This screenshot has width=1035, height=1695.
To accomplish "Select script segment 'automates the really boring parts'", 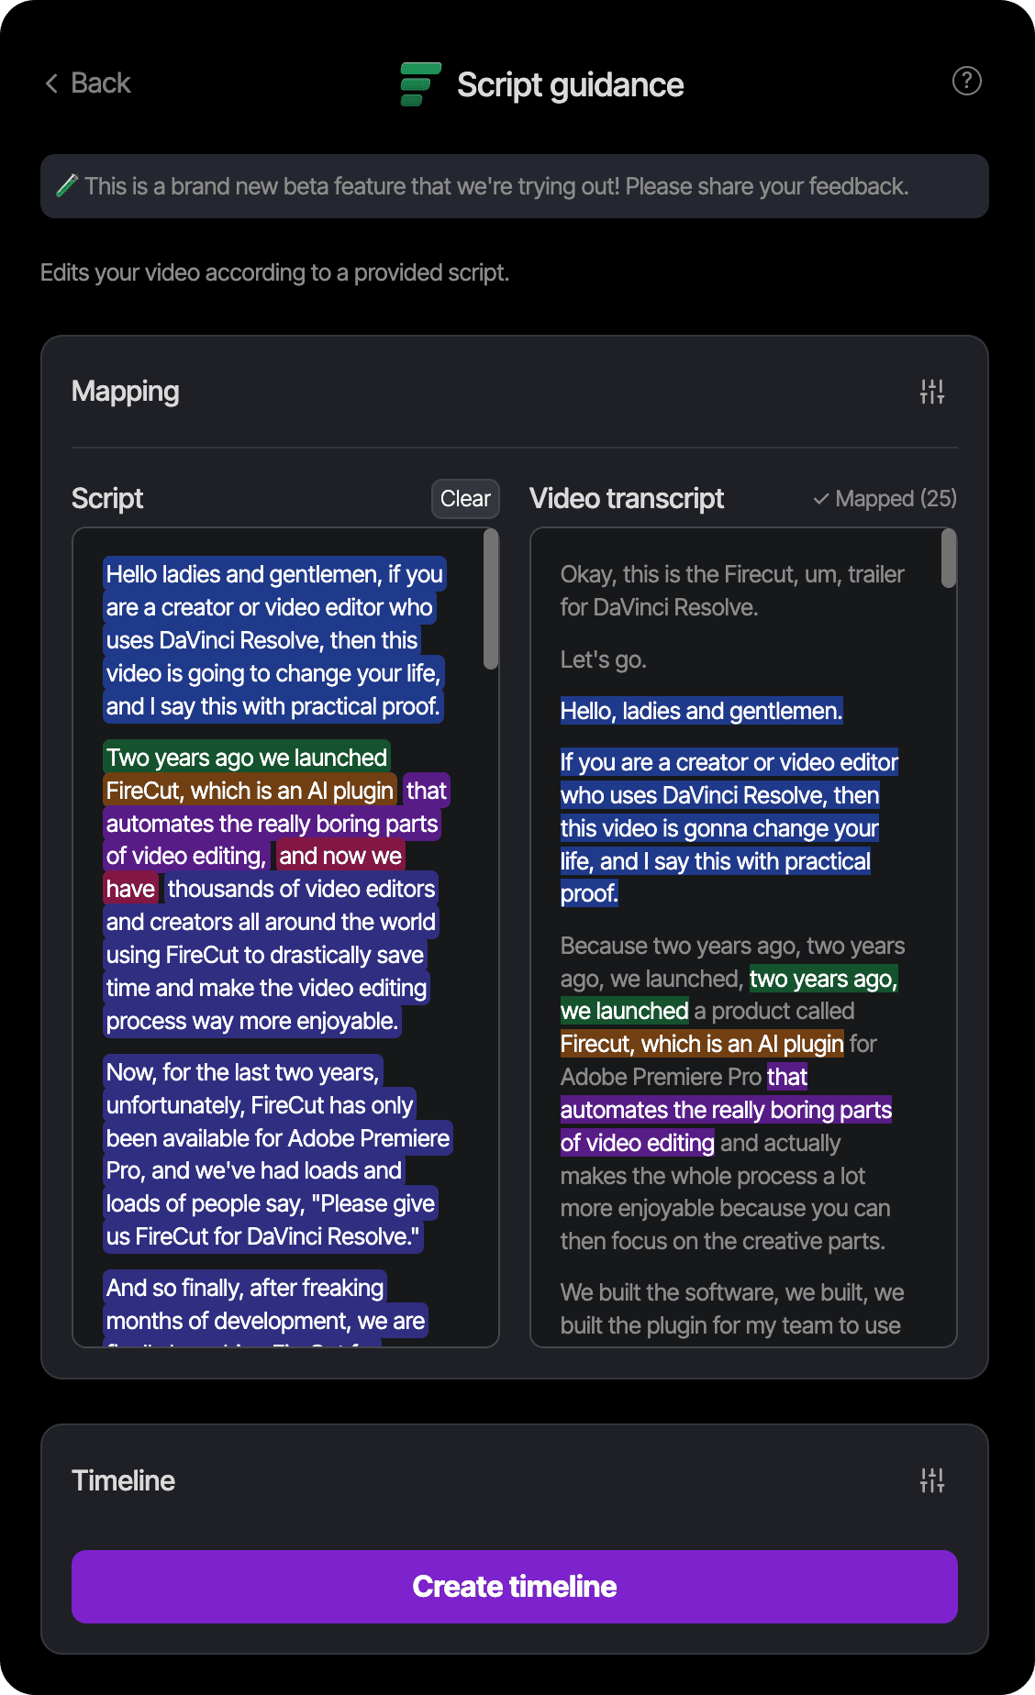I will (272, 824).
